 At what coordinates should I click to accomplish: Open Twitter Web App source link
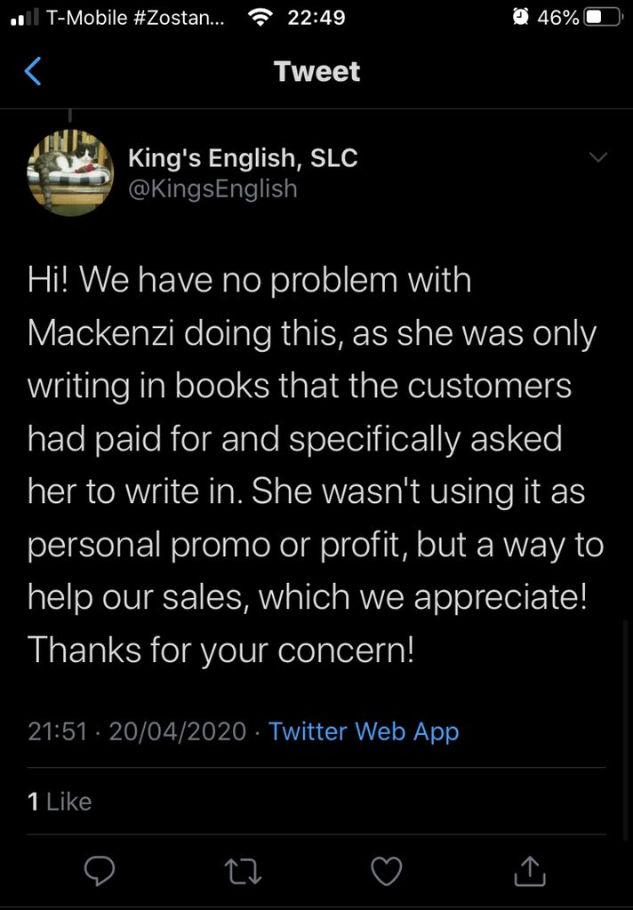point(364,731)
